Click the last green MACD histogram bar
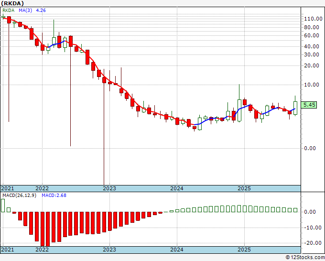The height and width of the screenshot is (261, 325). 295,210
